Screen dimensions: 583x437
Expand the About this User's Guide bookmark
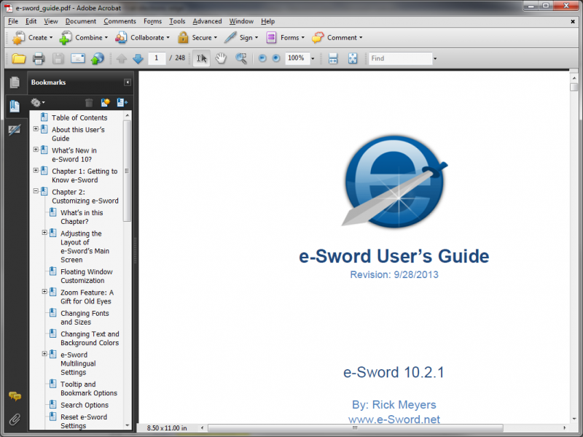(x=36, y=129)
